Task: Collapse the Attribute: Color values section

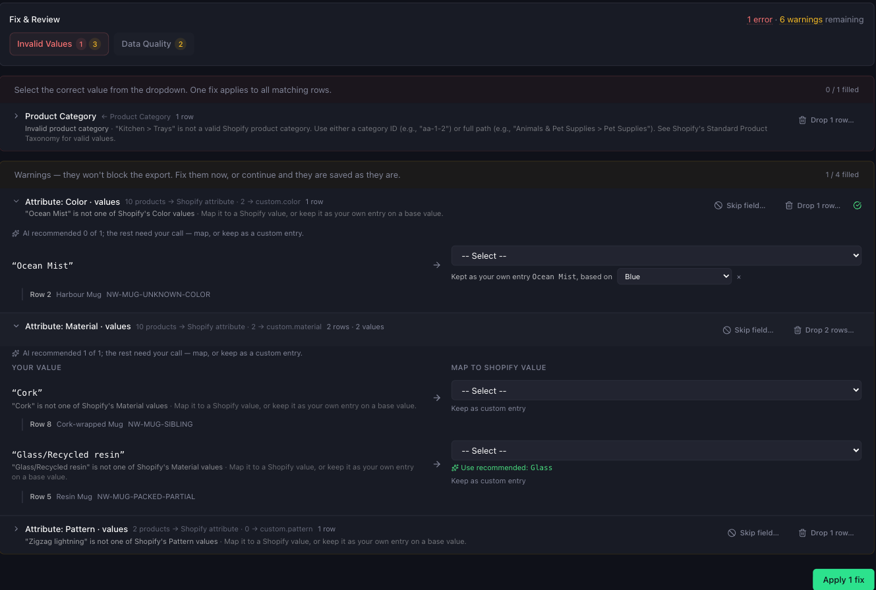Action: pyautogui.click(x=16, y=201)
